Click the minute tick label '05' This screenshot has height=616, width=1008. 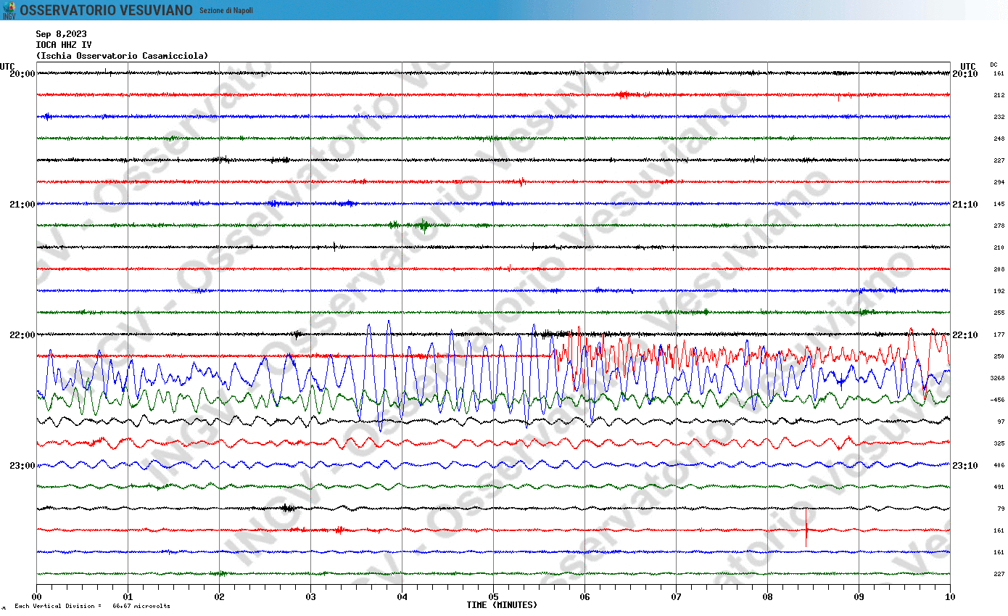(x=493, y=597)
